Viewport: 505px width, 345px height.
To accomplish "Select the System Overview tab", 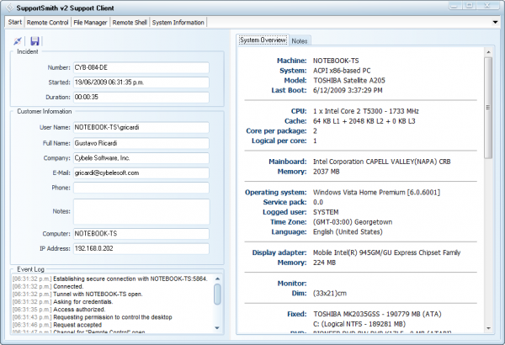I will tap(263, 40).
